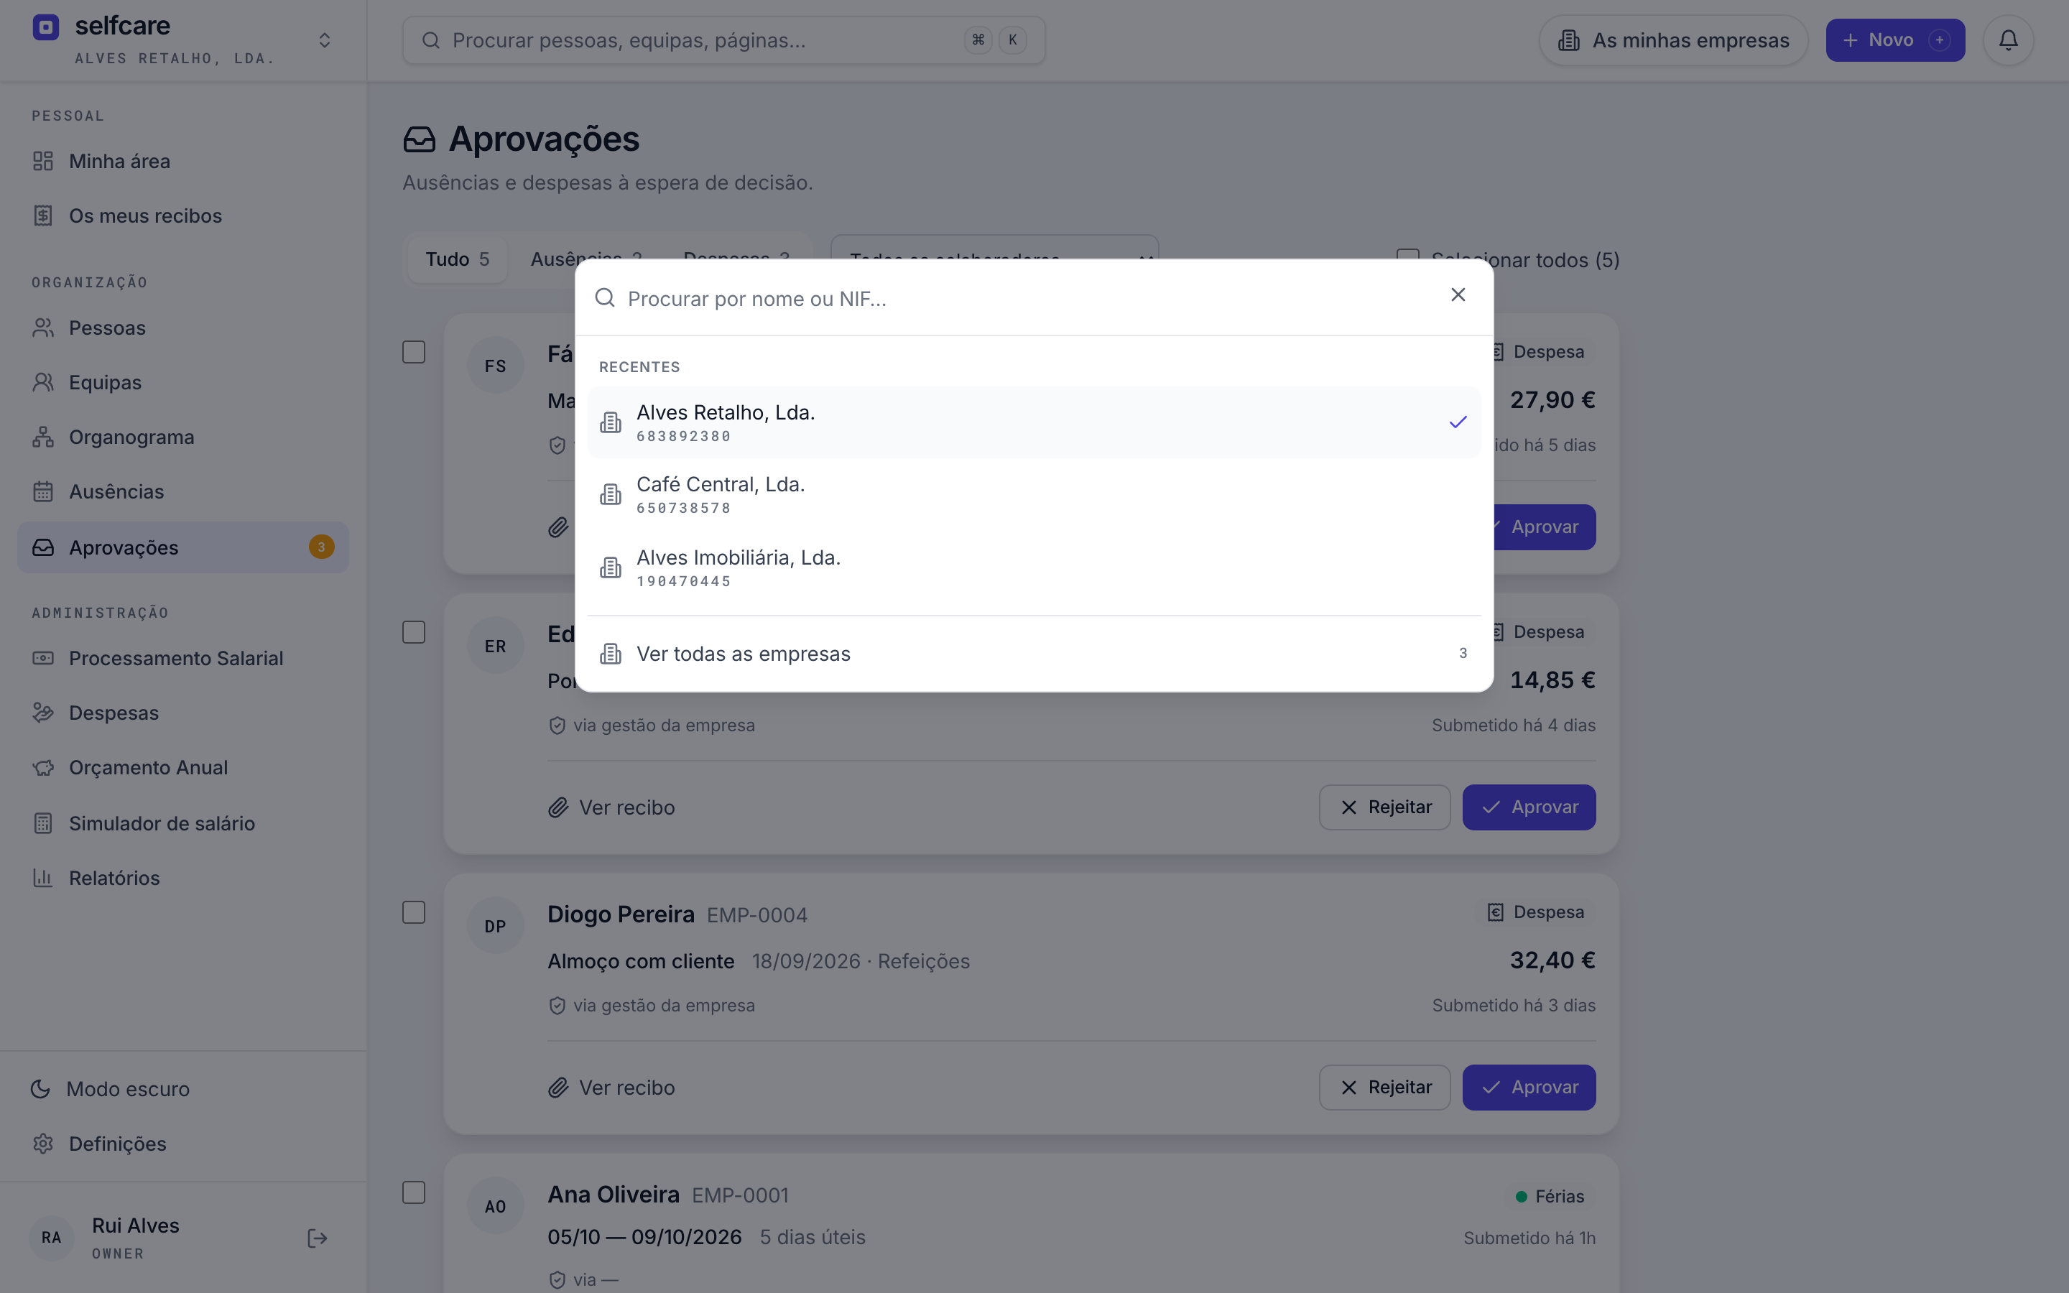Click the logout icon beside Rui Alves
The width and height of the screenshot is (2069, 1293).
pos(318,1238)
